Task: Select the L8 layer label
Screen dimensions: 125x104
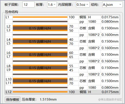Action: (x=9, y=66)
